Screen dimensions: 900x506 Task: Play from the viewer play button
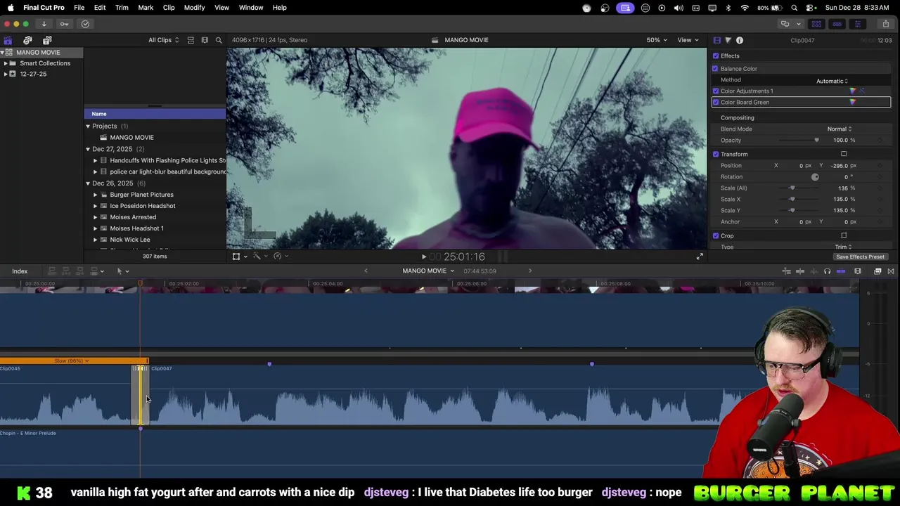[x=423, y=257]
